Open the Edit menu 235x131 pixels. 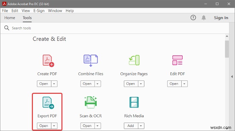(x=15, y=11)
